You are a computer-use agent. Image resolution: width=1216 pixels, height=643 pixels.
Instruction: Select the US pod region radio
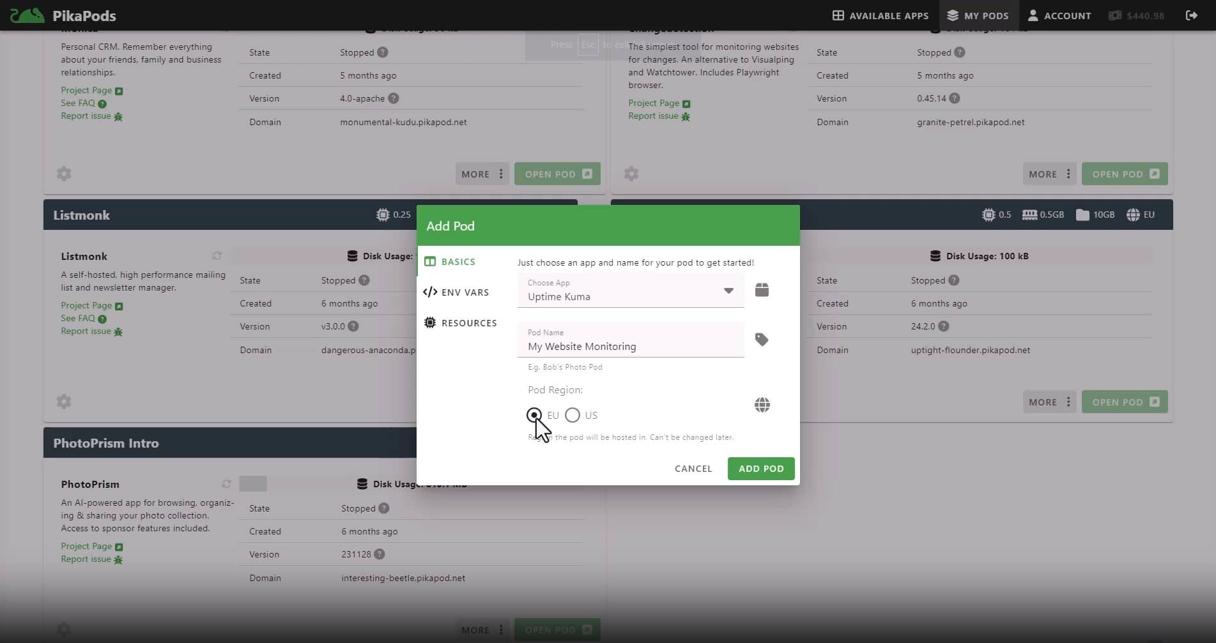573,416
